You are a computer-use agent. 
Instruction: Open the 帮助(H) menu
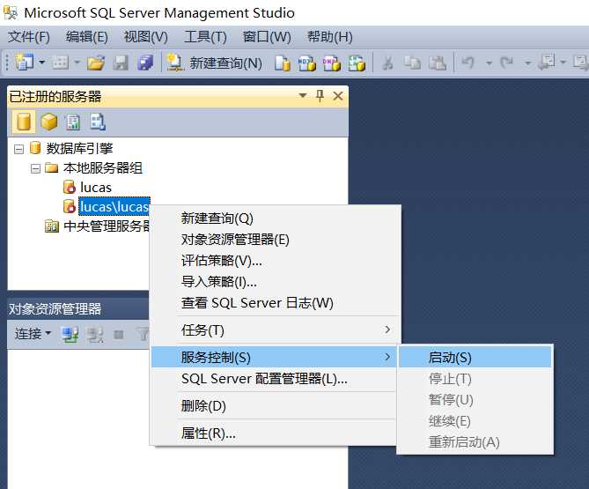click(x=329, y=37)
